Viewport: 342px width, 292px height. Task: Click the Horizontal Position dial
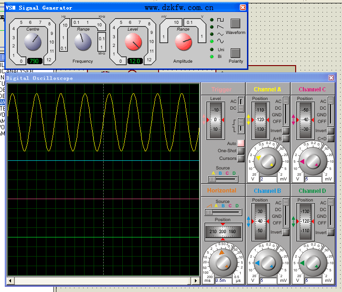pyautogui.click(x=223, y=232)
